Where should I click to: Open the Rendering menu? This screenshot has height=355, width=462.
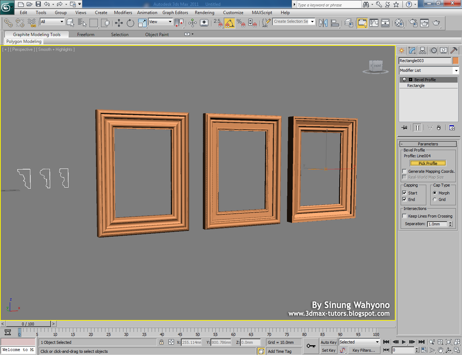coord(204,13)
